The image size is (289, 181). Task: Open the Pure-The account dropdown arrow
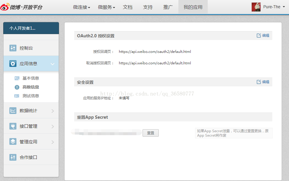(284, 7)
